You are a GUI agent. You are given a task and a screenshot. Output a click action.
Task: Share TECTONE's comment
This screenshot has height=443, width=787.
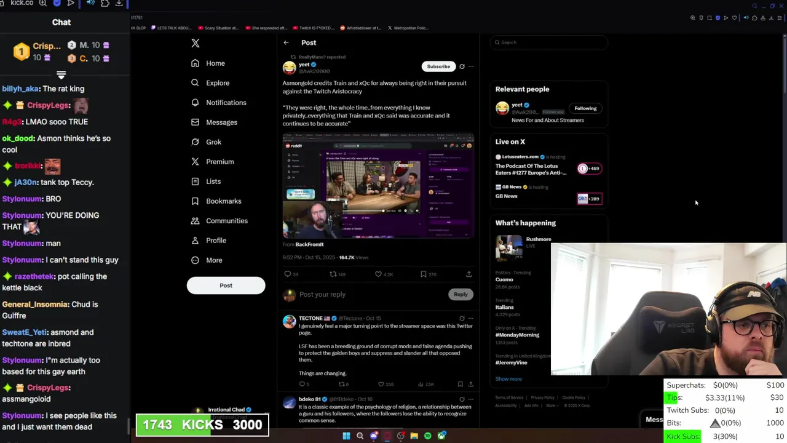pyautogui.click(x=471, y=384)
